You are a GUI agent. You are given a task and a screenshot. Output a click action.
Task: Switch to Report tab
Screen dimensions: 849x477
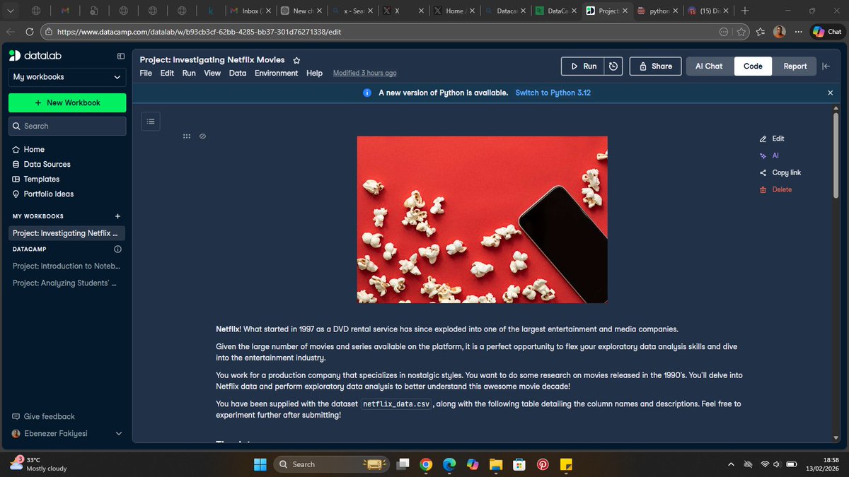[795, 66]
